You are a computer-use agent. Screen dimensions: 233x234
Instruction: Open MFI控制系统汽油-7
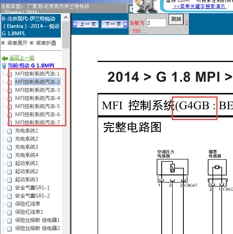[x=38, y=122]
